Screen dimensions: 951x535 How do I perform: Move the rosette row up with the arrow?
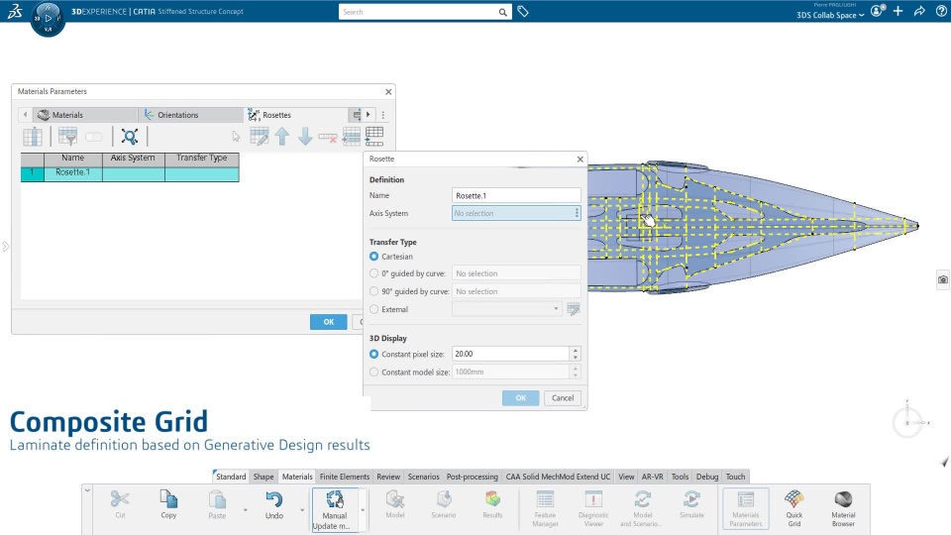pos(282,137)
